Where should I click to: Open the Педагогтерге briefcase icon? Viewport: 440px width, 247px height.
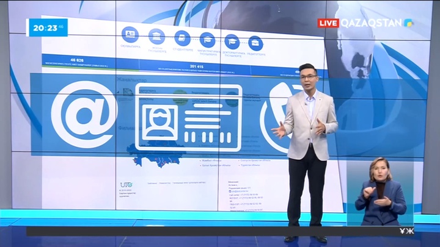coord(255,43)
